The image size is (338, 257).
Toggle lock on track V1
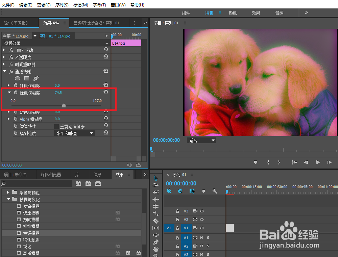click(177, 228)
